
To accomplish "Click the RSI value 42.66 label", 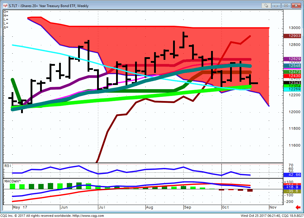I will pyautogui.click(x=292, y=175).
